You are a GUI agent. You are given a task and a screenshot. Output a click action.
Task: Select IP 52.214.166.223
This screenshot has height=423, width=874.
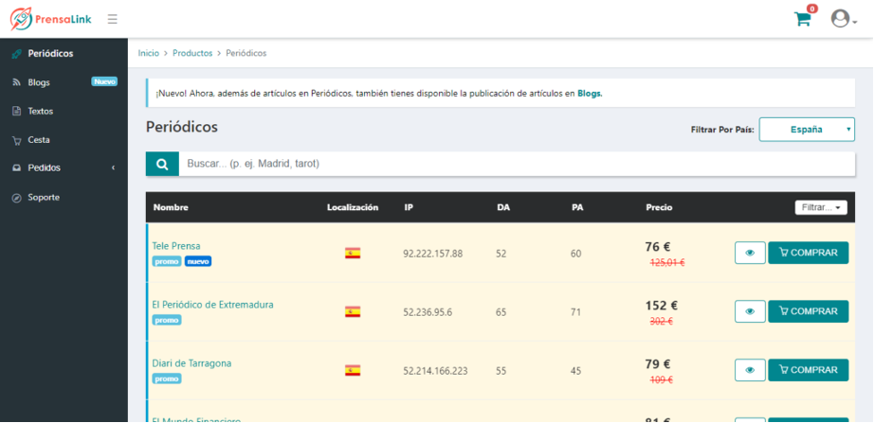coord(435,371)
